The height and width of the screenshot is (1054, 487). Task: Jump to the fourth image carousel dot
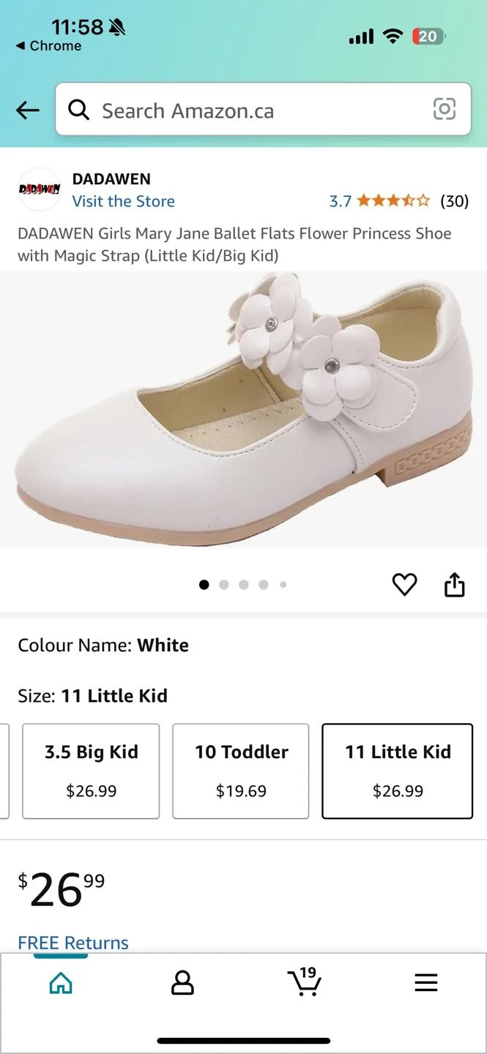pyautogui.click(x=264, y=585)
